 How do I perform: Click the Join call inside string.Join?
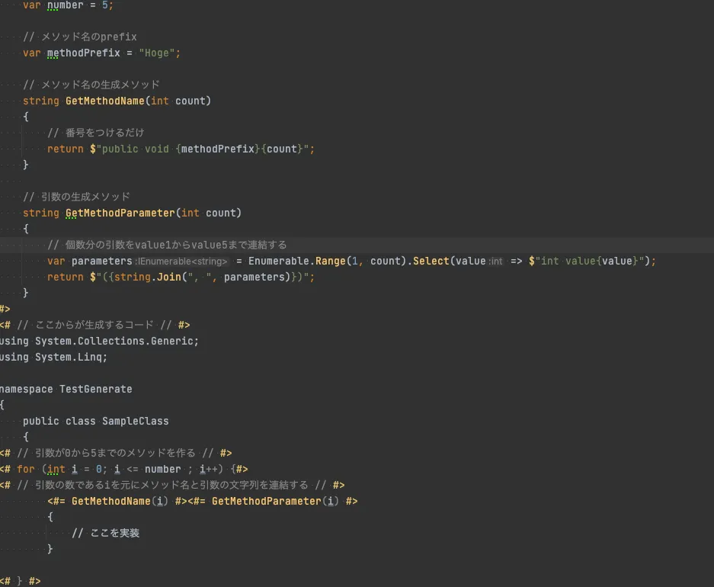pos(169,277)
